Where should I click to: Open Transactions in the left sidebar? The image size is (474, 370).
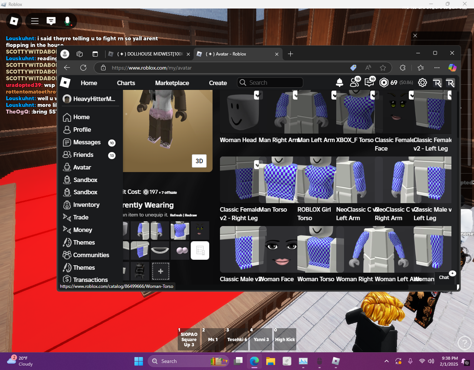tap(85, 279)
